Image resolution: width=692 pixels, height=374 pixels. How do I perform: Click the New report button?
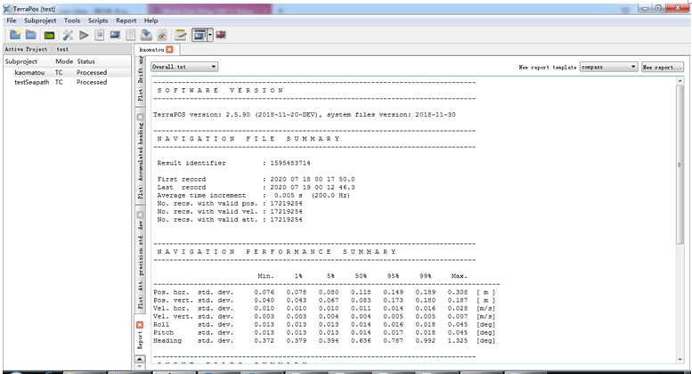[663, 67]
